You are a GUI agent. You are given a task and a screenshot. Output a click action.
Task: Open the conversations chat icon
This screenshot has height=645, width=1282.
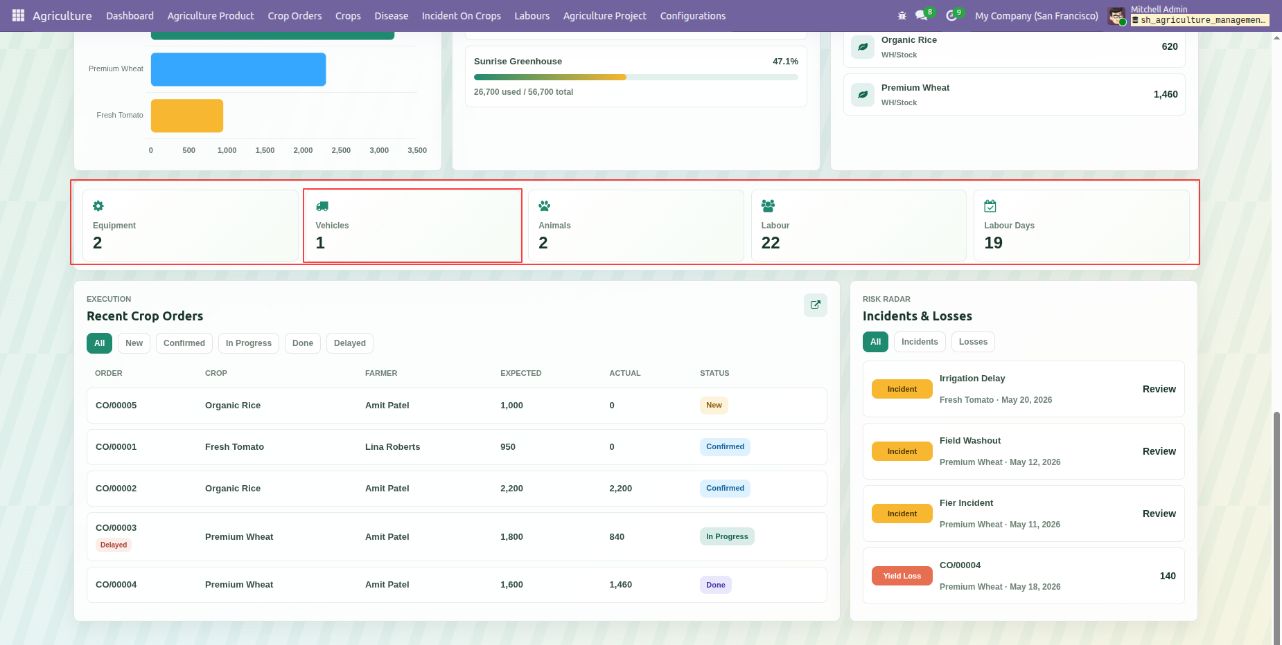(921, 15)
